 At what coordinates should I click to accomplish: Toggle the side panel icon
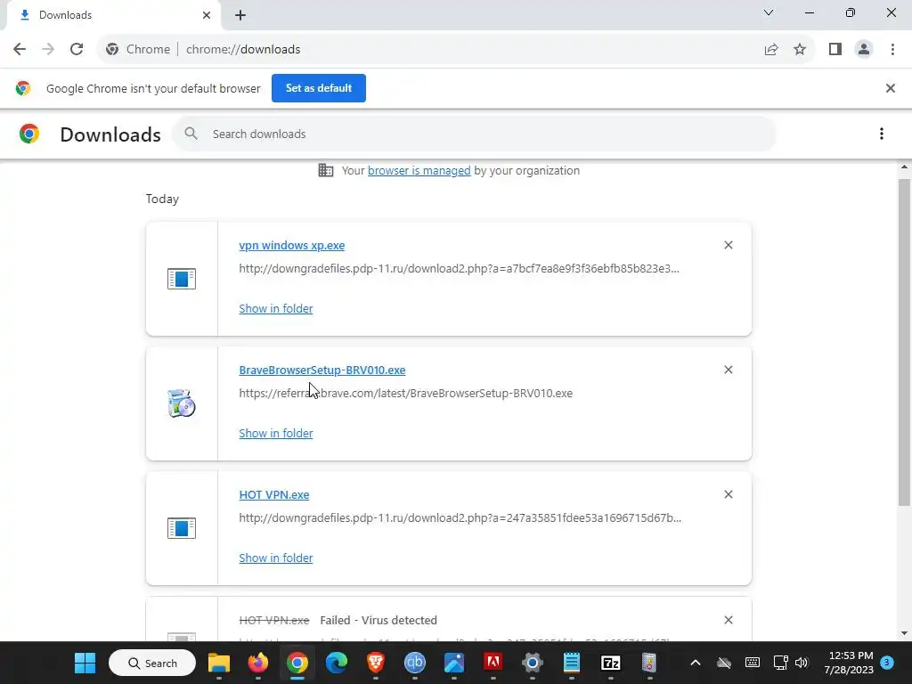coord(835,50)
